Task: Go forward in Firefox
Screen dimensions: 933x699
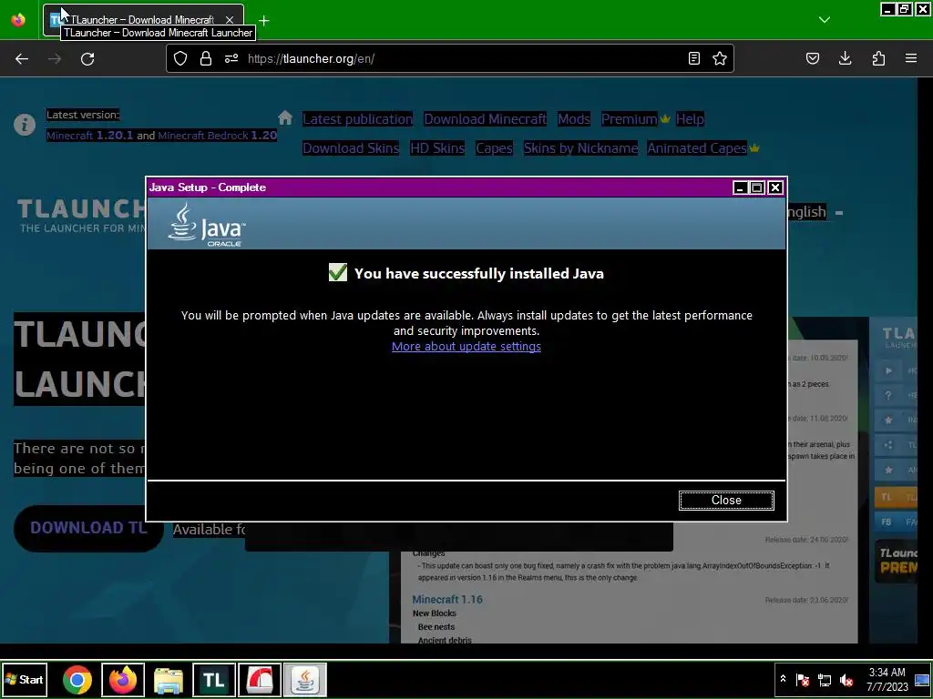Action: pyautogui.click(x=55, y=58)
